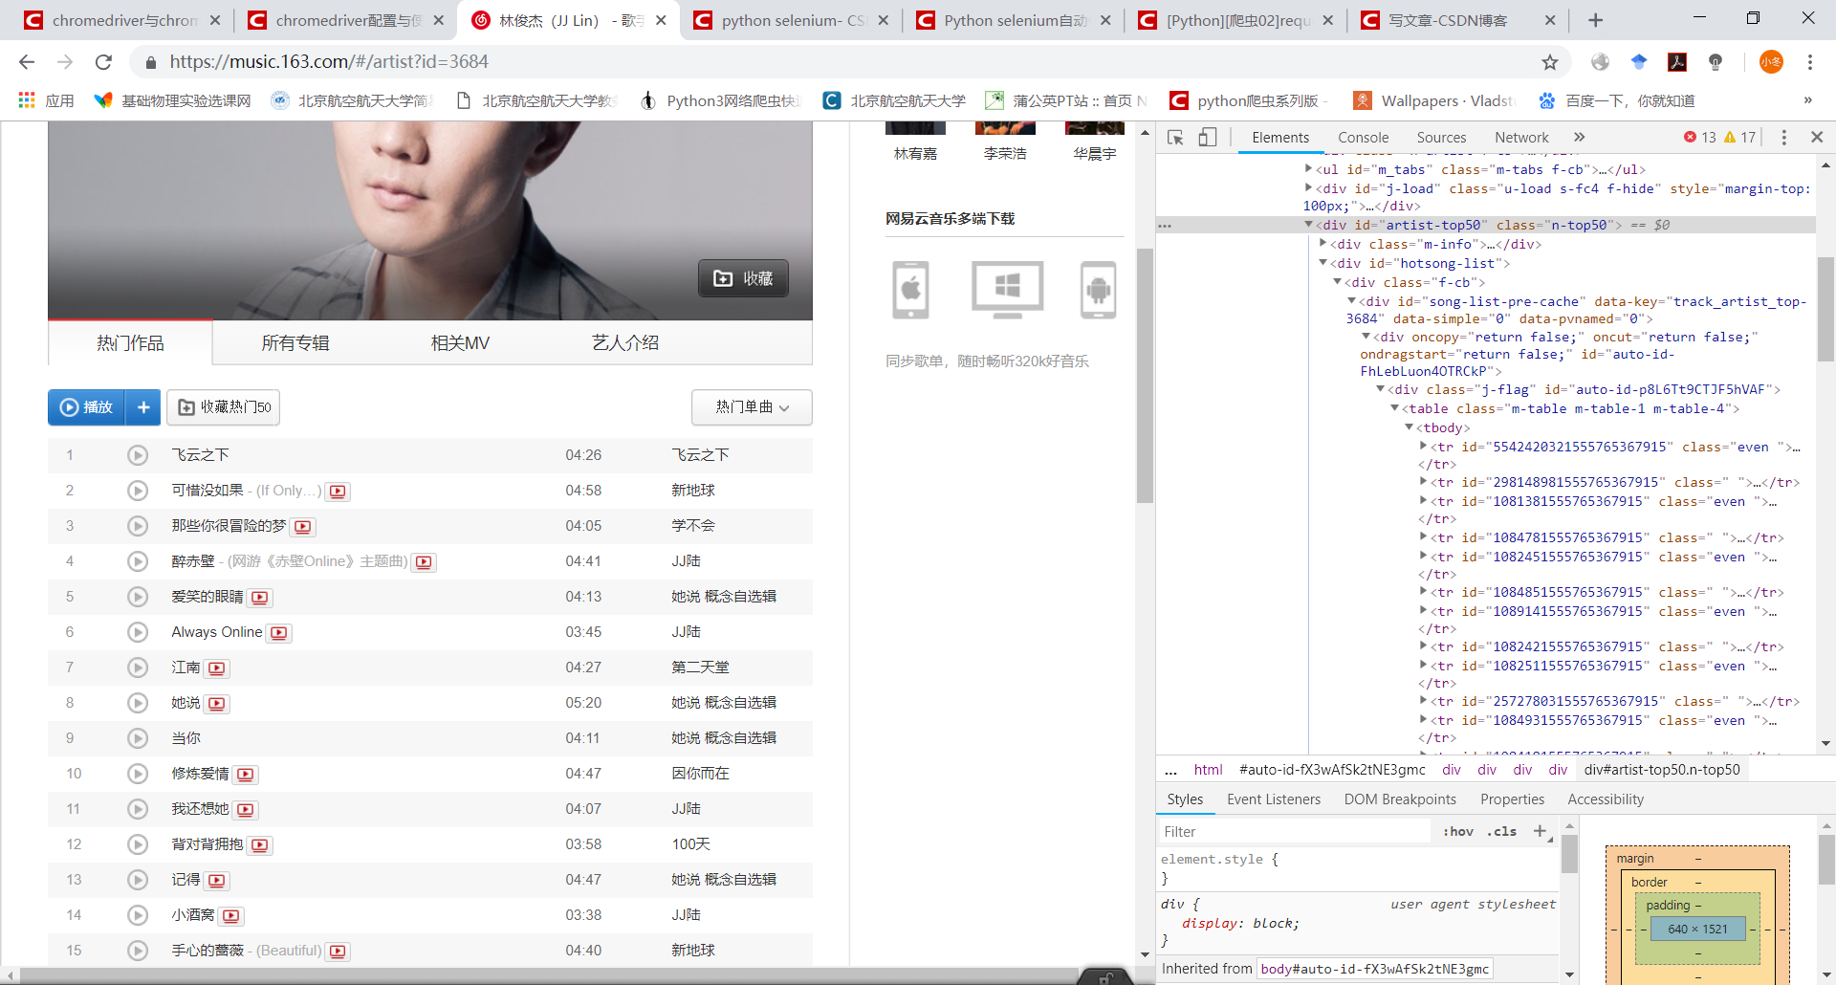Click the 收藏 button on artist photo
This screenshot has height=985, width=1836.
[x=744, y=278]
